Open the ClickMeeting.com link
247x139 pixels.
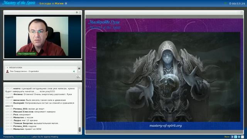coord(22,137)
